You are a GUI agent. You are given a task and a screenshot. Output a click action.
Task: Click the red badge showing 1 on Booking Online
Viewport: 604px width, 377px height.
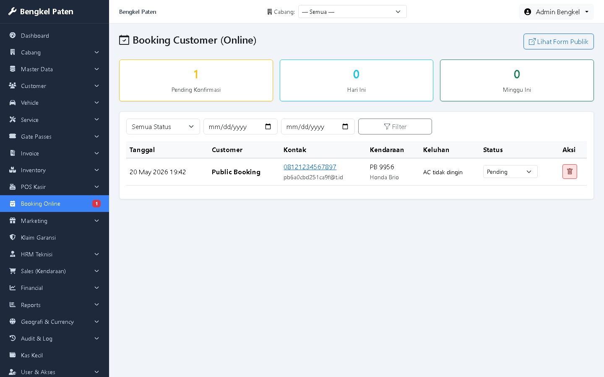pos(96,204)
